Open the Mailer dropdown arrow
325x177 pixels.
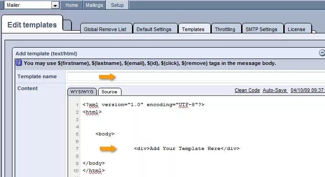pyautogui.click(x=55, y=5)
